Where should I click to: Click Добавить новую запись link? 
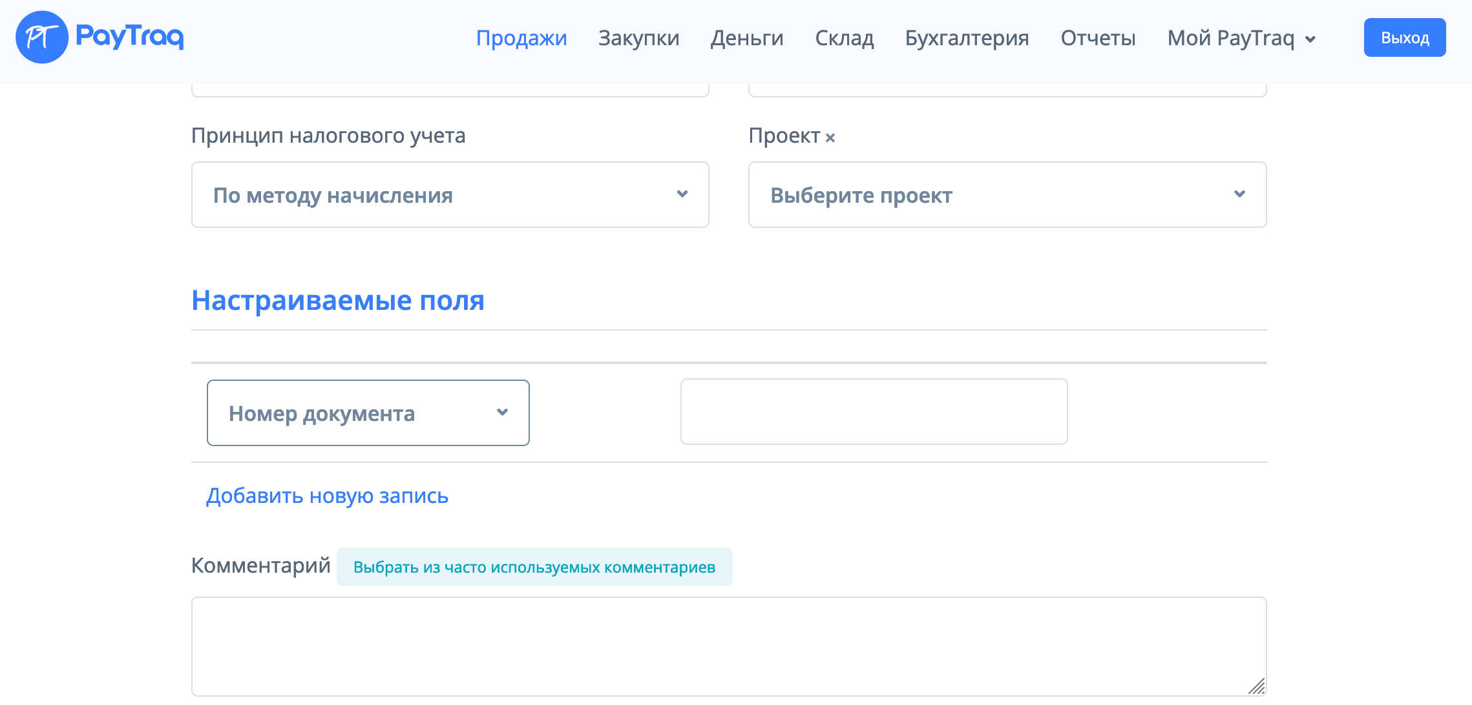click(327, 496)
